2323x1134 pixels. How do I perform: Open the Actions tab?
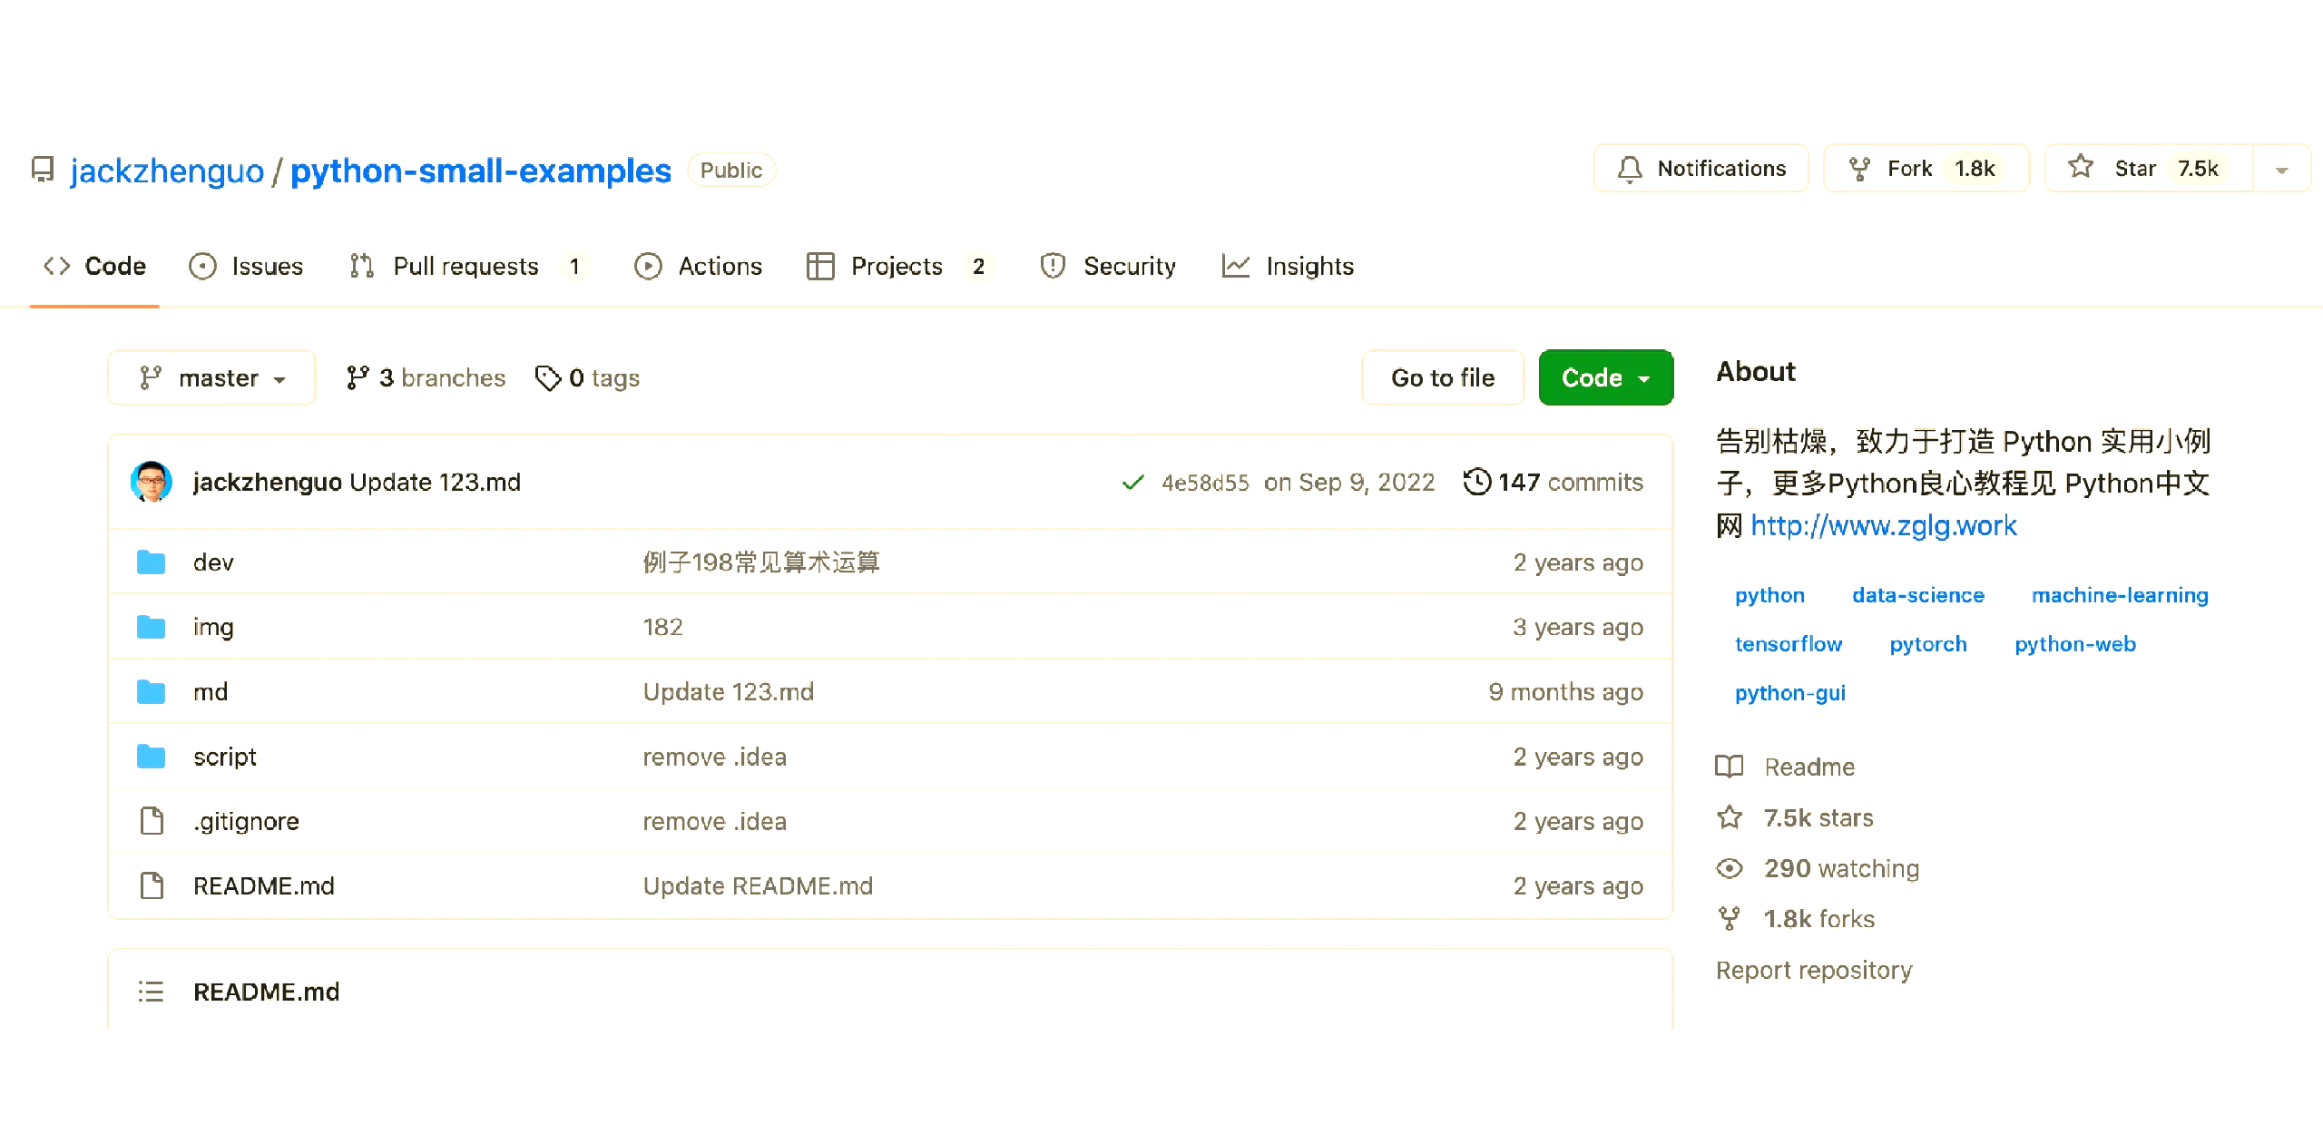coord(698,266)
